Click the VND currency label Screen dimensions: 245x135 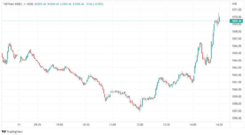point(234,4)
